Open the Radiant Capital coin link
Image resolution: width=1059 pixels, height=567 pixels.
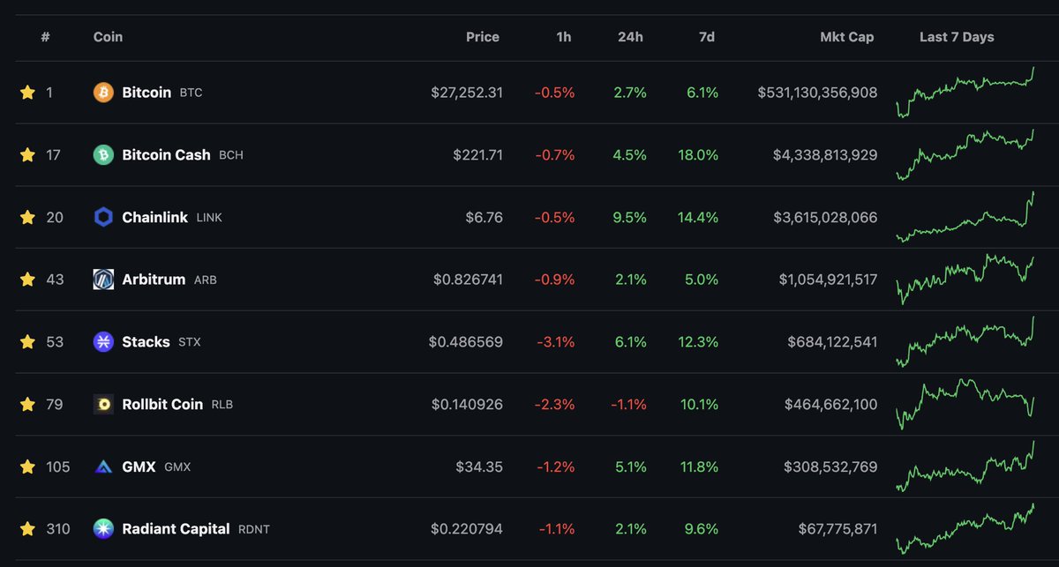point(176,529)
